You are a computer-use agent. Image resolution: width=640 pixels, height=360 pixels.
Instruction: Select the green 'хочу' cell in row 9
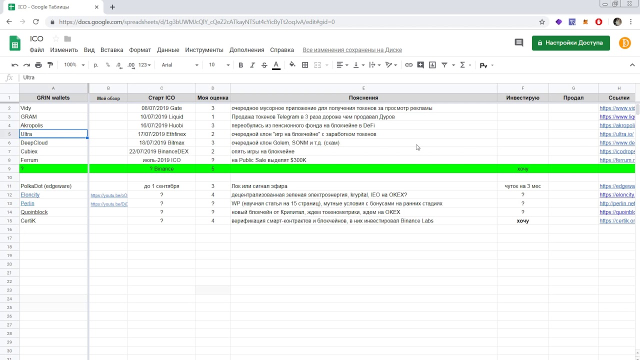[x=522, y=168]
